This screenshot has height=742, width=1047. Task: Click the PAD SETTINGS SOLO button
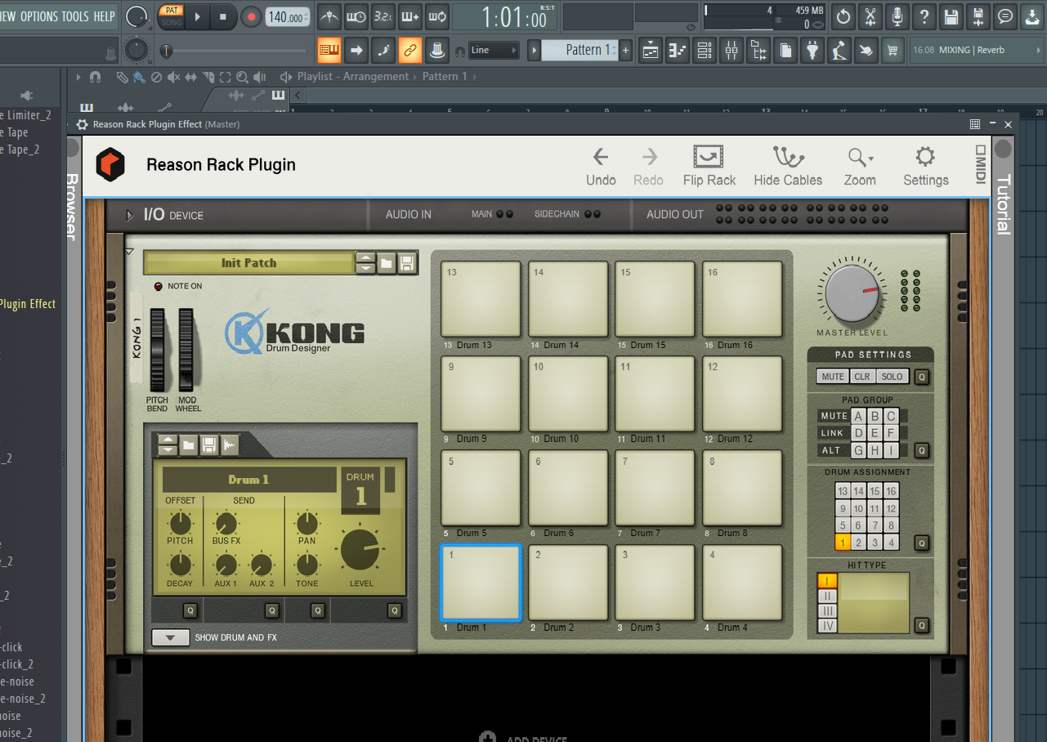[x=892, y=377]
